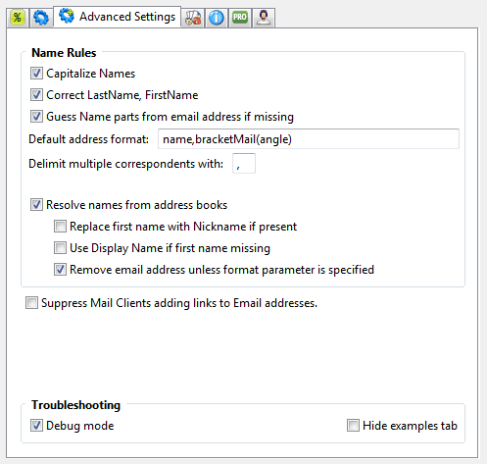Open the tab with paper and lock icon
Screen dimensions: 487x464
(193, 18)
